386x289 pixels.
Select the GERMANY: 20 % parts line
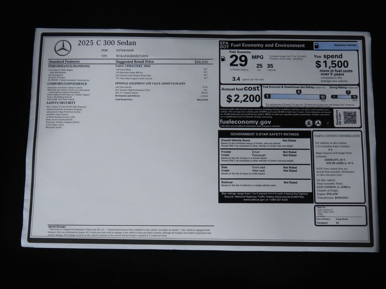tap(335, 160)
